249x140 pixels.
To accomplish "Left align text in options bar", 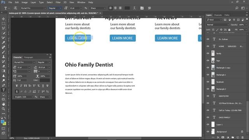I will 110,8.
